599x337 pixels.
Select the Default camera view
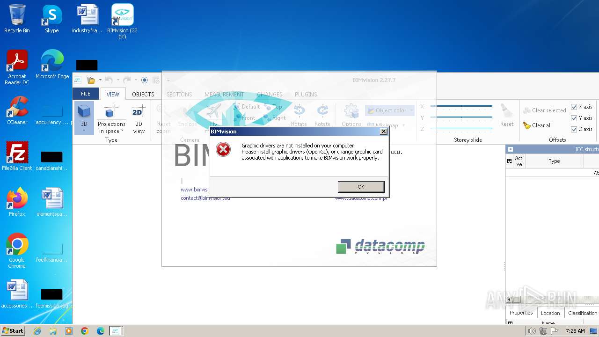[x=246, y=107]
